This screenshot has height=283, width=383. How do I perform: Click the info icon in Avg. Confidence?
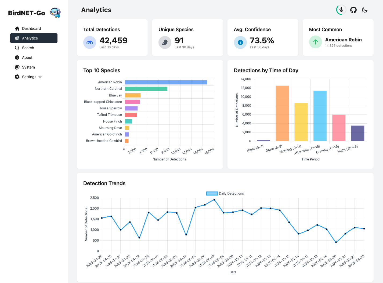click(240, 42)
